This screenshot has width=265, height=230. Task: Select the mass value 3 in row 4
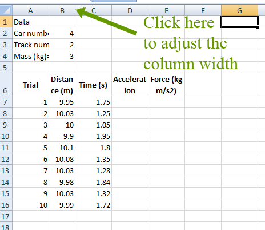[x=62, y=56]
